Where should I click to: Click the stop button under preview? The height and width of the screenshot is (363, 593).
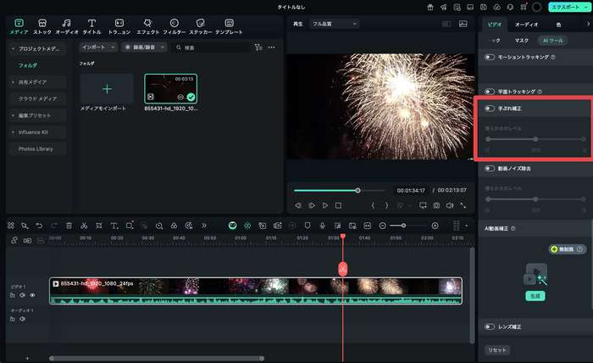pyautogui.click(x=339, y=205)
